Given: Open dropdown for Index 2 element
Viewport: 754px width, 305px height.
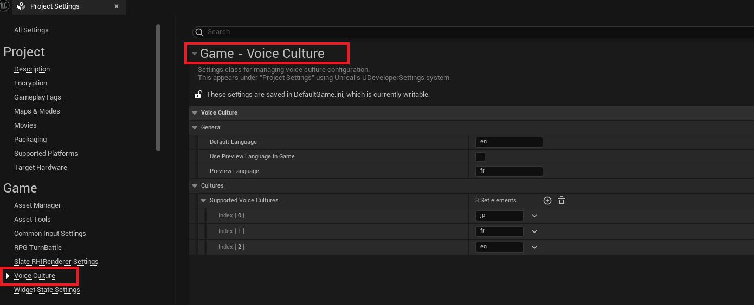Looking at the screenshot, I should pyautogui.click(x=534, y=247).
